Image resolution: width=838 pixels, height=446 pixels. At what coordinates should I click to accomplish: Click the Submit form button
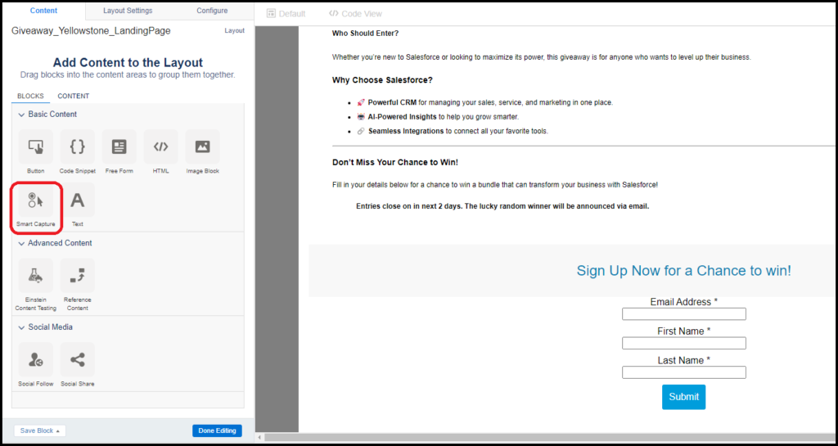(683, 397)
